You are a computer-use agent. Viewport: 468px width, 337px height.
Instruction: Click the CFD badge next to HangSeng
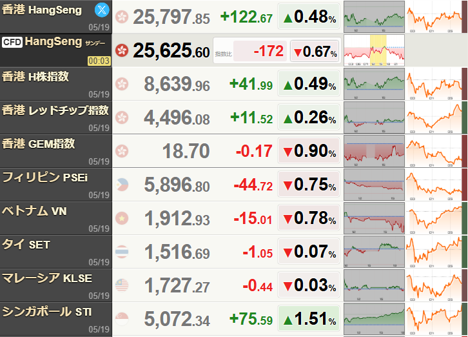12,42
